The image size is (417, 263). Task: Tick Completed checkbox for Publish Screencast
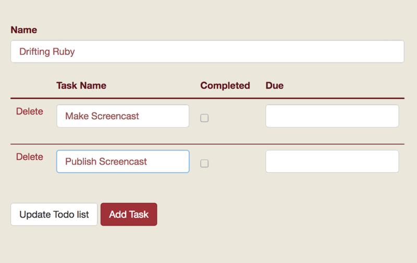pos(204,164)
